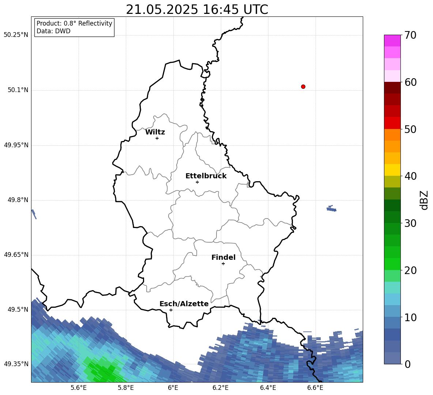Pick the magenta top colorbar segment
Viewport: 433px width, 395px height.
392,41
